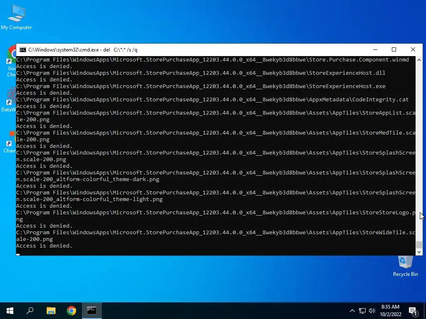Click the line ending with StoreAppList.sca
Image resolution: width=426 pixels, height=319 pixels.
tap(216, 113)
